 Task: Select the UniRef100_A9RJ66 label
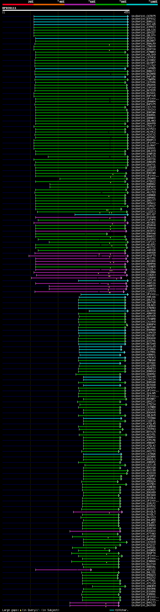(143, 297)
